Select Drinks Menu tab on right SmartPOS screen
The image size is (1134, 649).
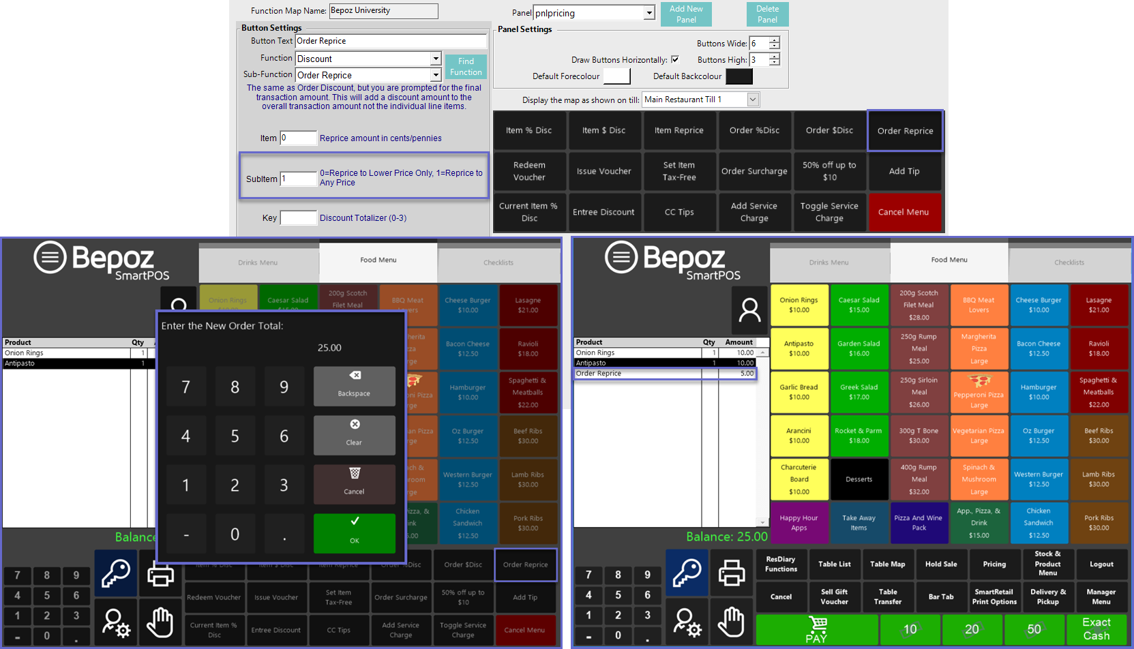coord(829,262)
